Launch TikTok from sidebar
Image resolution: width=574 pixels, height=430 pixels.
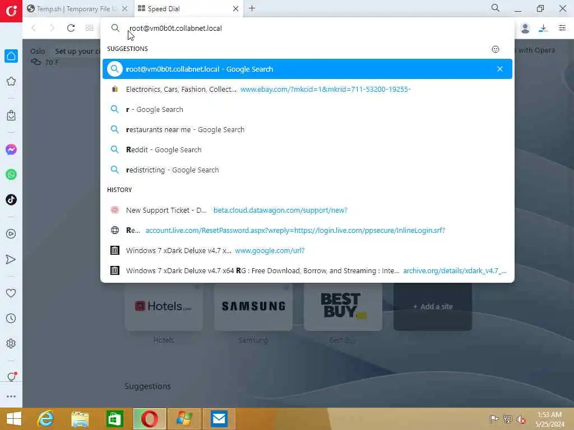tap(11, 200)
